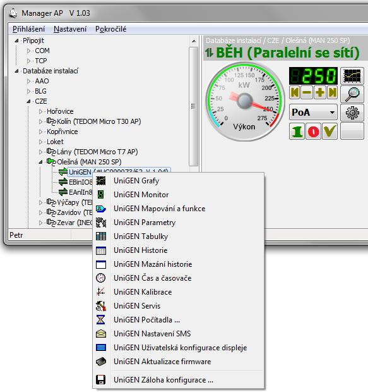Image resolution: width=368 pixels, height=392 pixels.
Task: Open the PoA mode dropdown
Action: click(313, 113)
